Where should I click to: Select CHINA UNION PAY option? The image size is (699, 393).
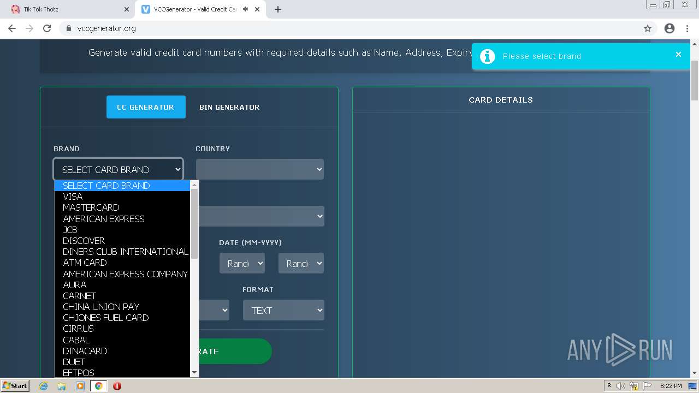tap(122, 307)
